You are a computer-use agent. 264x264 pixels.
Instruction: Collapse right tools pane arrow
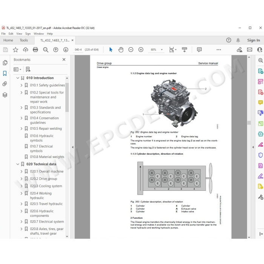[x=253, y=147]
